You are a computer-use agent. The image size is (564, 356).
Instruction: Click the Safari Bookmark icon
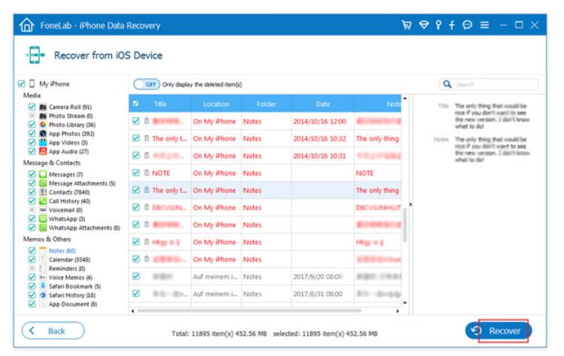(43, 286)
